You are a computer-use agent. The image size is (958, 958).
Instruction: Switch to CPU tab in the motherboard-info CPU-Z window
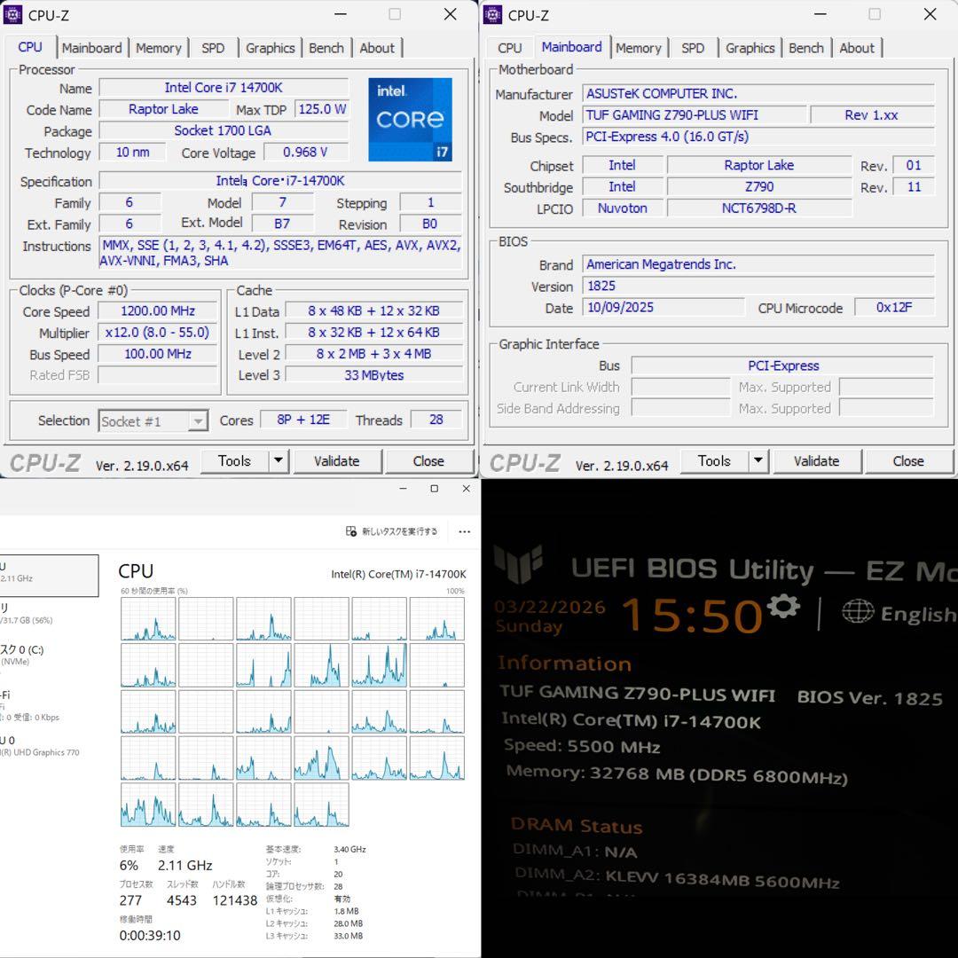coord(509,48)
